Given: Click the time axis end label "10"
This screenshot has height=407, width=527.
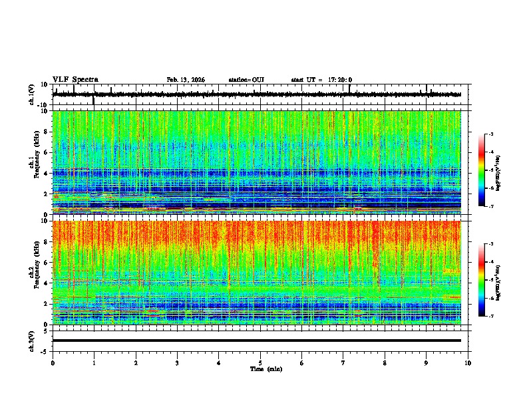Looking at the screenshot, I should 468,363.
